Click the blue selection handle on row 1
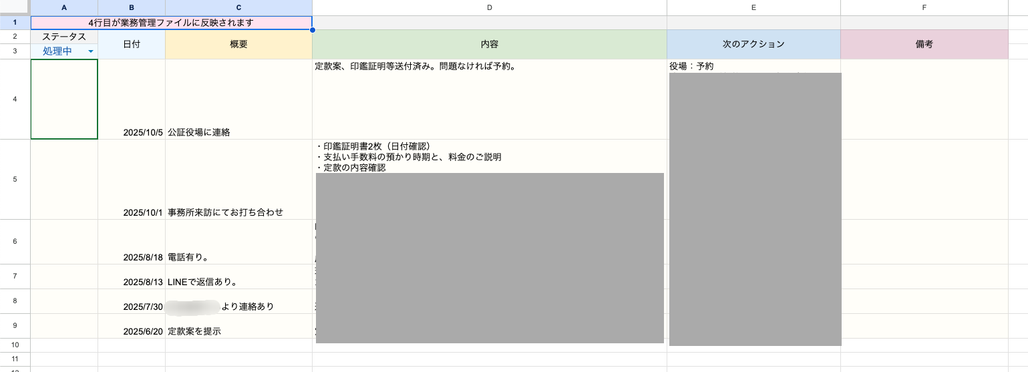This screenshot has width=1028, height=372. click(312, 29)
